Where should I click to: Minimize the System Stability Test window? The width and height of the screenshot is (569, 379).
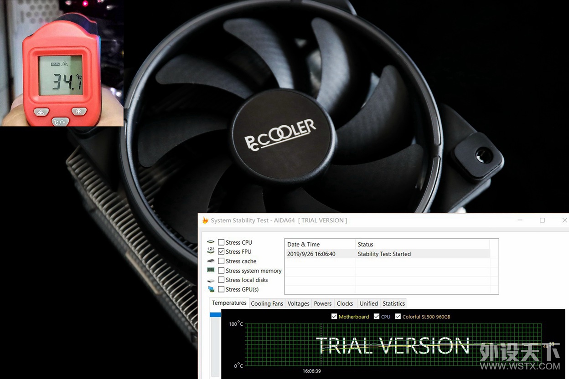pyautogui.click(x=520, y=220)
